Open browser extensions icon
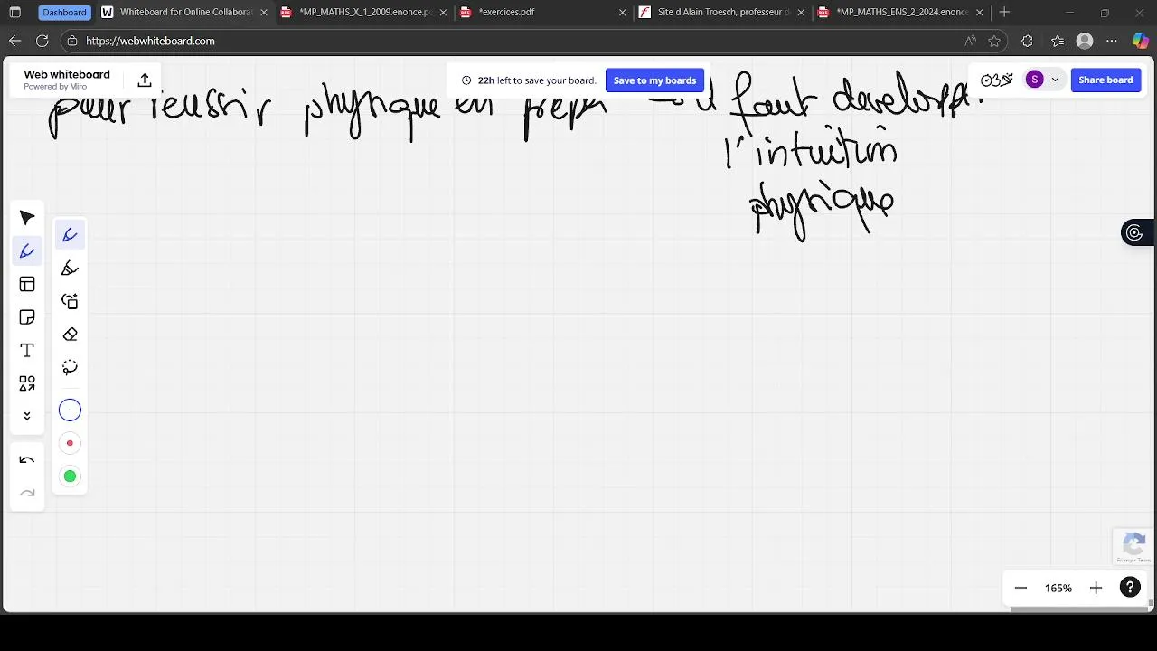 1027,41
